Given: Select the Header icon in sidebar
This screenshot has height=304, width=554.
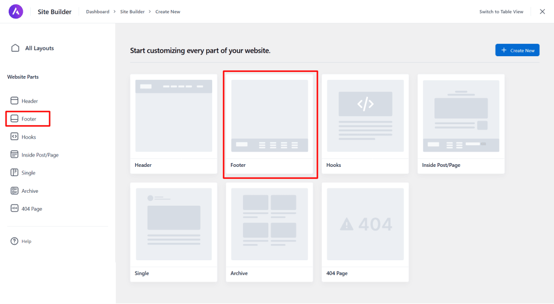Looking at the screenshot, I should pos(15,101).
